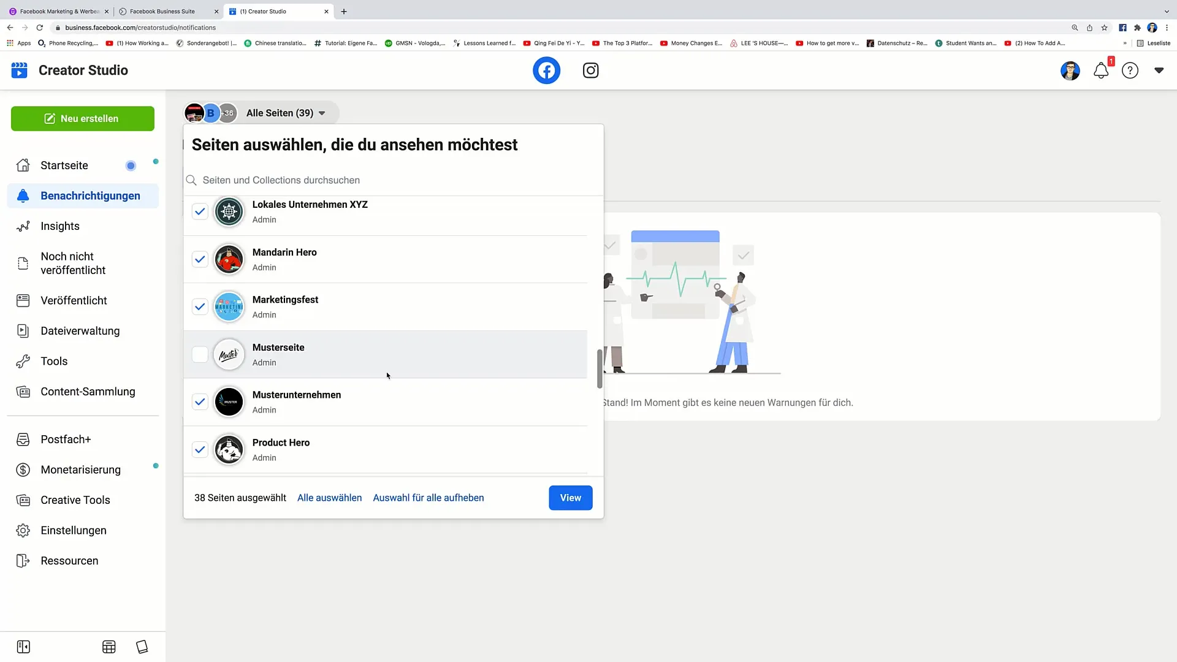The width and height of the screenshot is (1177, 662).
Task: Open the notifications bell in header
Action: [x=1102, y=70]
